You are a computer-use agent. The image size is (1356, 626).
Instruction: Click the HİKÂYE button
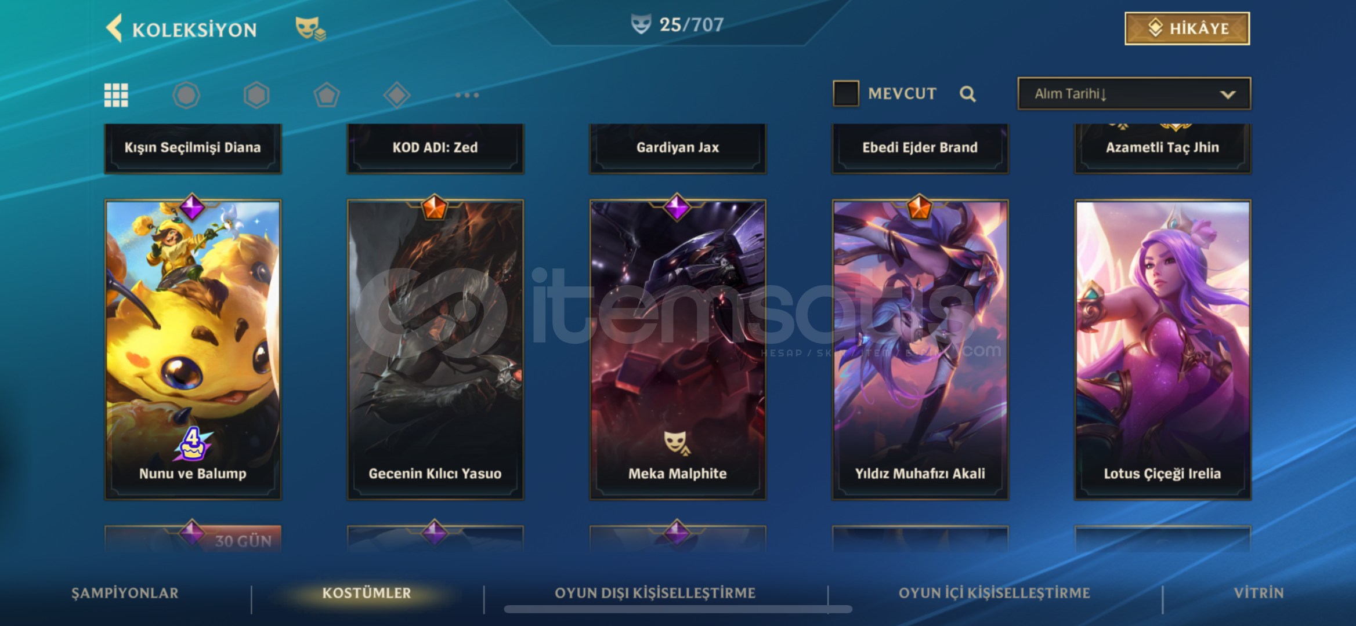coord(1187,28)
